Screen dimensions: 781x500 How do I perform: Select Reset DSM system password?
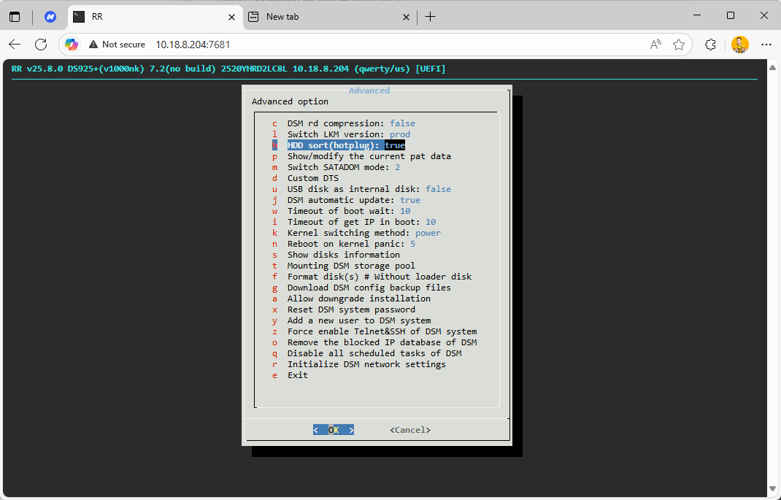pyautogui.click(x=344, y=309)
